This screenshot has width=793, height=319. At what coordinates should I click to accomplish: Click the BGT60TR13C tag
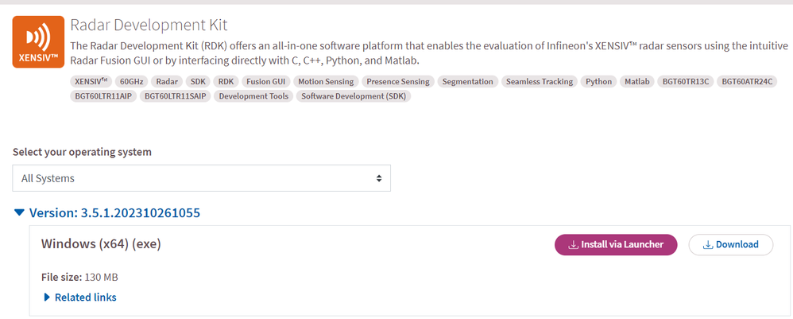click(684, 81)
